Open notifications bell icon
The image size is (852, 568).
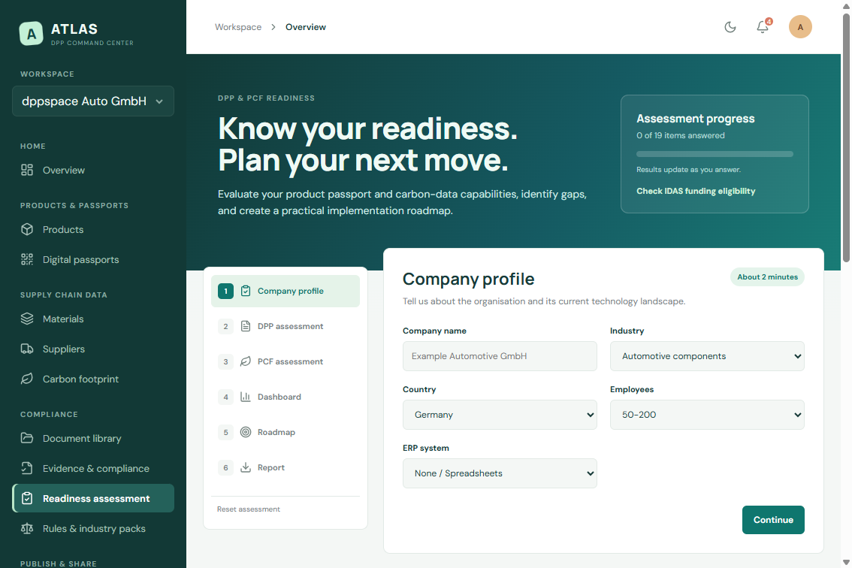pos(763,27)
